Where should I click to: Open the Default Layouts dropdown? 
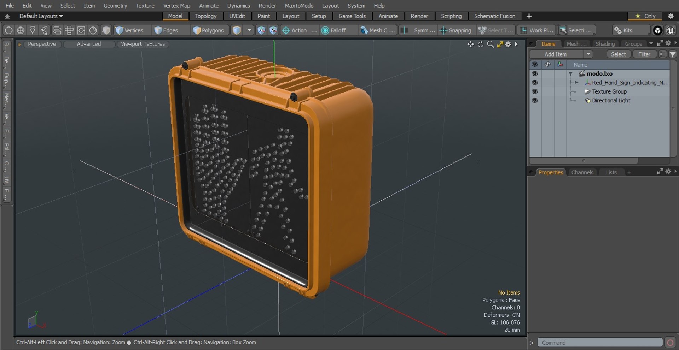[x=41, y=16]
